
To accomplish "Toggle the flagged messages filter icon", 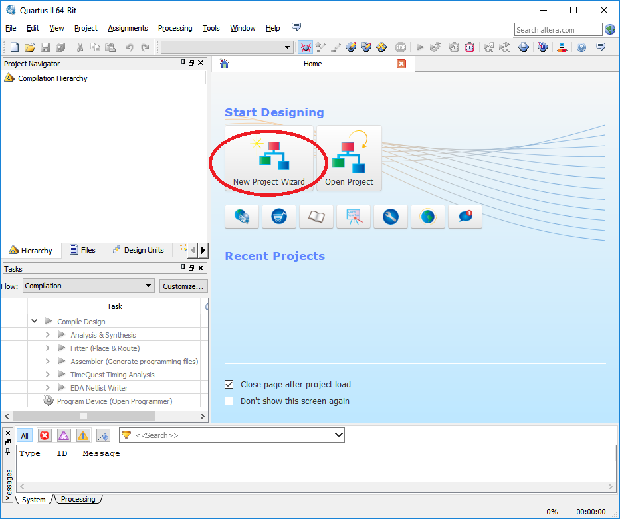I will [x=103, y=435].
